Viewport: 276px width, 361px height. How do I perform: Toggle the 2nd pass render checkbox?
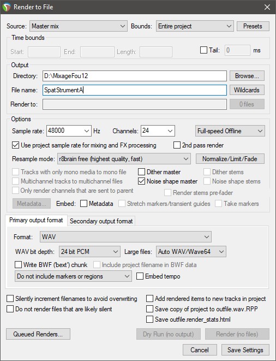pyautogui.click(x=177, y=145)
